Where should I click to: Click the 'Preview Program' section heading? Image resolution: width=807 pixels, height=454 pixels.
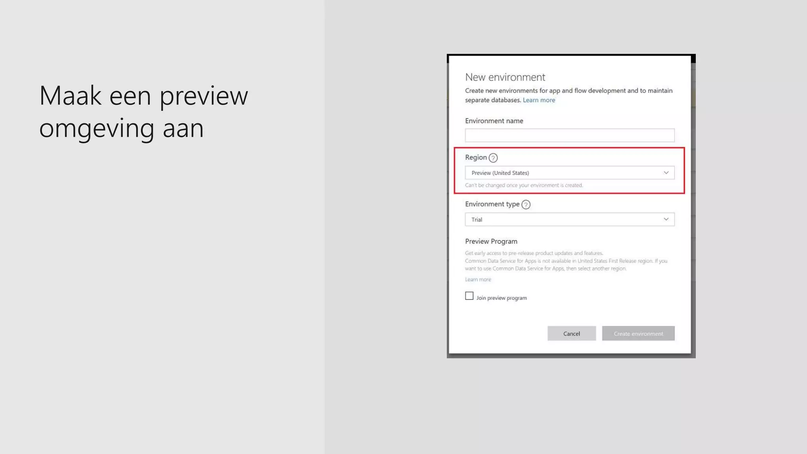click(x=491, y=241)
